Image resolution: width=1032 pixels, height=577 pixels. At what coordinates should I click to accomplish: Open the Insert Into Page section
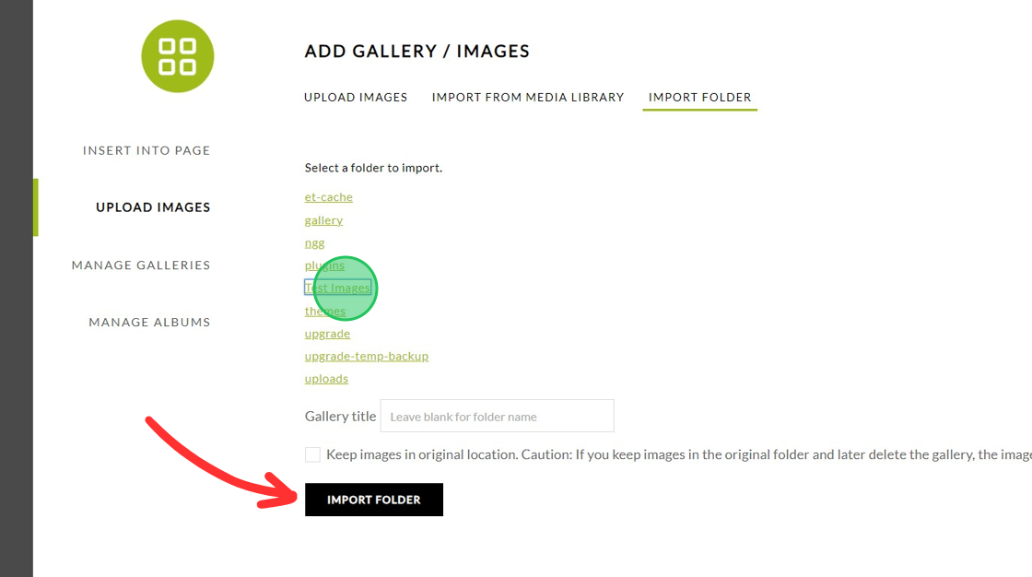tap(147, 149)
